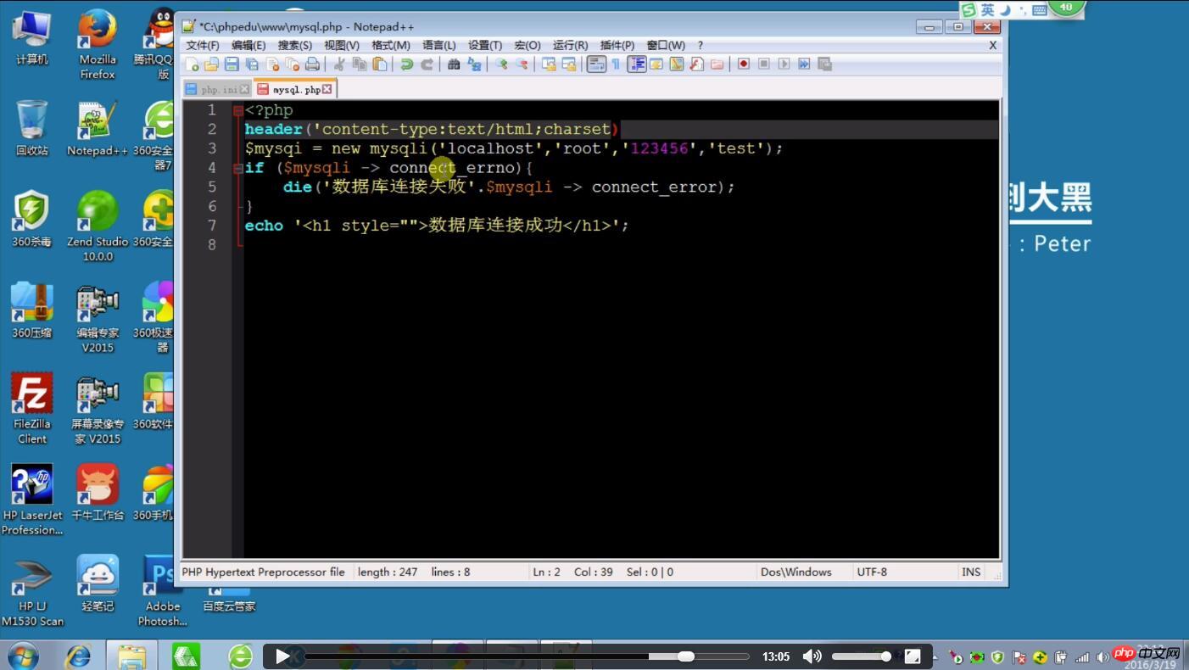Print the document using the printer icon
This screenshot has height=670, width=1189.
[313, 64]
